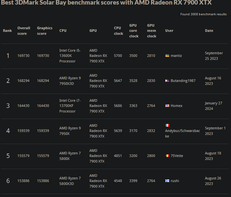Screen dimensions: 231x197
Task: Open the 75Vette user link
Action: [177, 156]
